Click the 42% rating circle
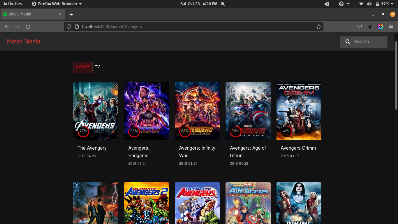 coord(286,131)
